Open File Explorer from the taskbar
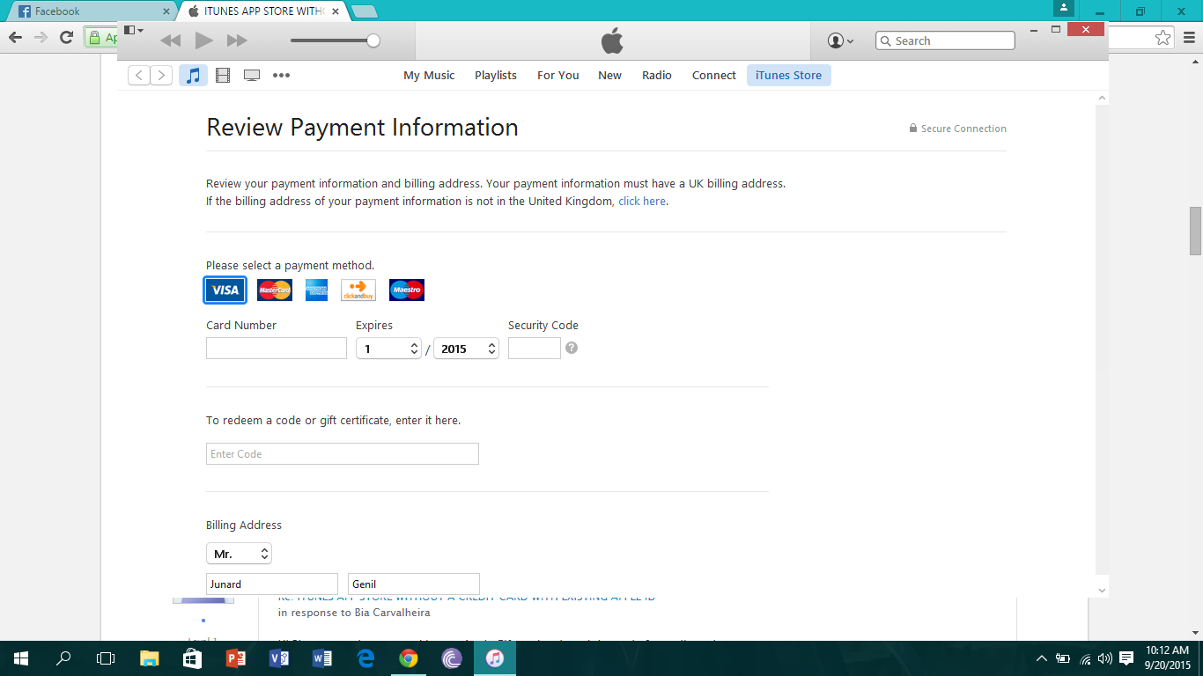The width and height of the screenshot is (1203, 676). 150,658
